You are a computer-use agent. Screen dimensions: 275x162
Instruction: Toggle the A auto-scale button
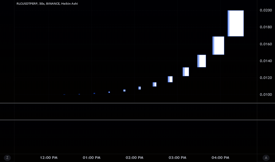[x=266, y=158]
